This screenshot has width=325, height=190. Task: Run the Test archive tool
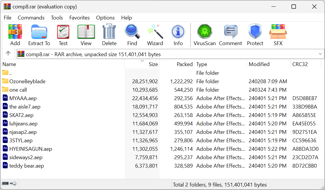(x=63, y=35)
